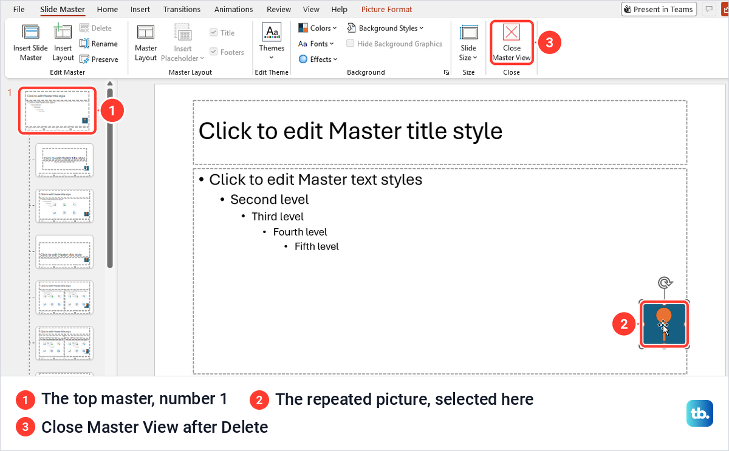Click the 'Second level' text
Image resolution: width=729 pixels, height=451 pixels.
pos(269,200)
